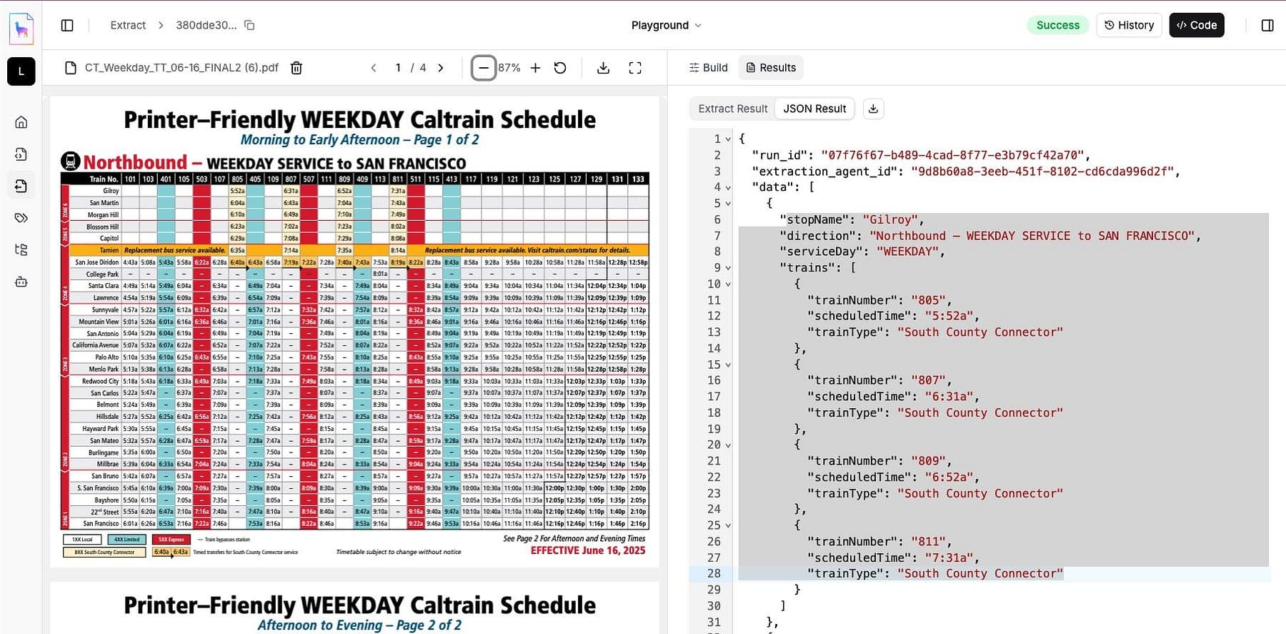1286x634 pixels.
Task: Go to the next PDF page
Action: pyautogui.click(x=441, y=68)
